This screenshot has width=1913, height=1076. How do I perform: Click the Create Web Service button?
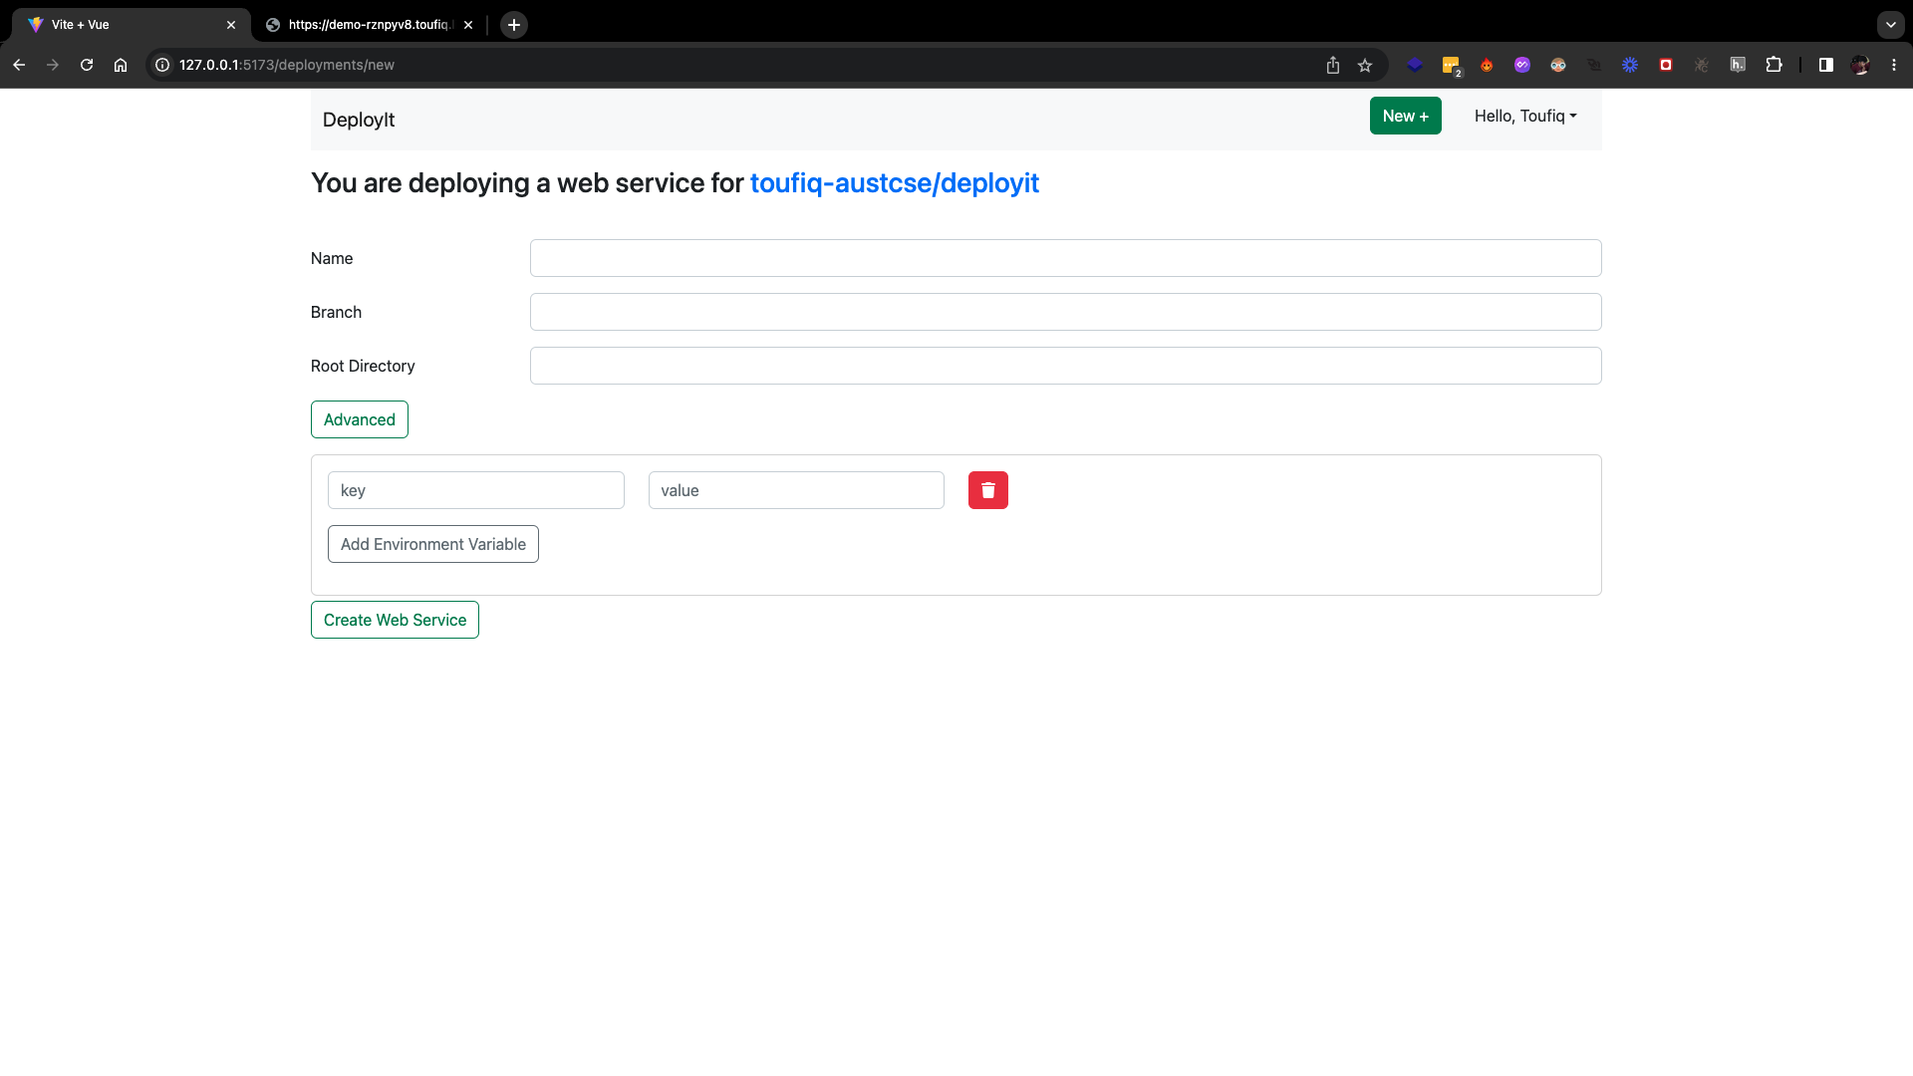395,620
